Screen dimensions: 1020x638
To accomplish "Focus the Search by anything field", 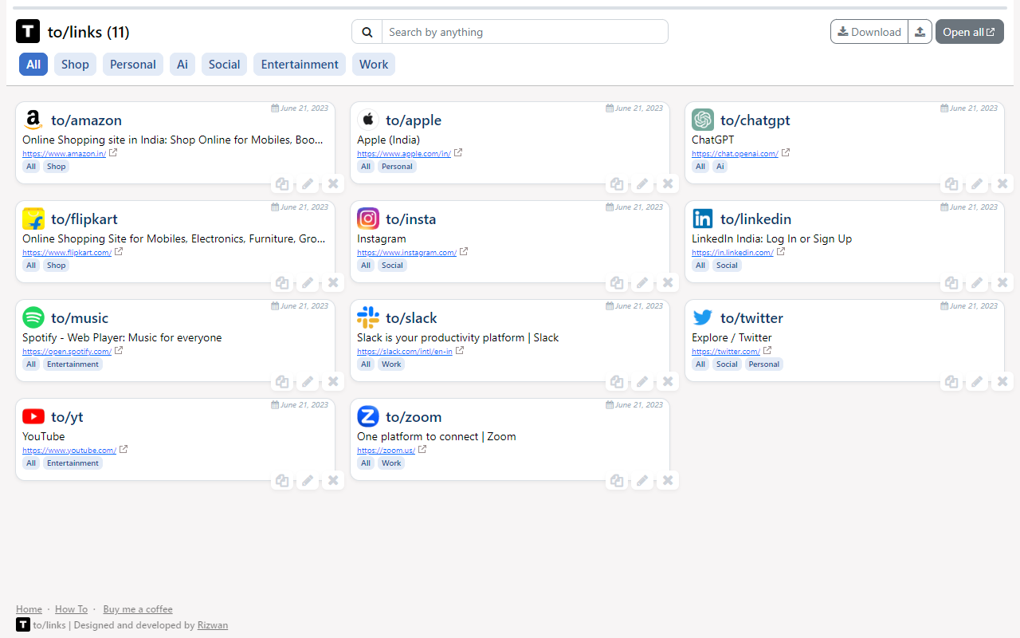I will click(x=524, y=32).
